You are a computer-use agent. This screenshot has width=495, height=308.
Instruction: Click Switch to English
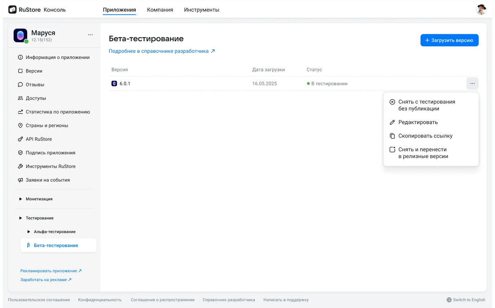466,300
